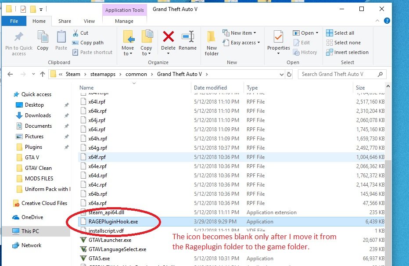Sort by Size column header
The image size is (409, 266).
tap(360, 88)
